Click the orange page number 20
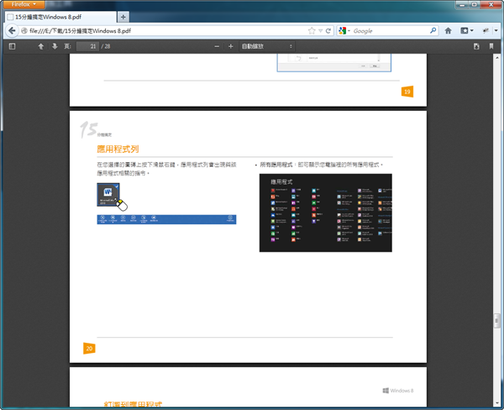504x410 pixels. [89, 349]
